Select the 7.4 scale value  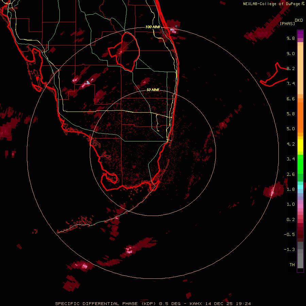pyautogui.click(x=291, y=84)
